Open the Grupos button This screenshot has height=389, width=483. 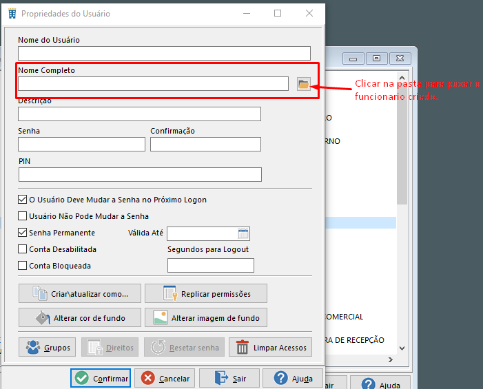[x=47, y=347]
